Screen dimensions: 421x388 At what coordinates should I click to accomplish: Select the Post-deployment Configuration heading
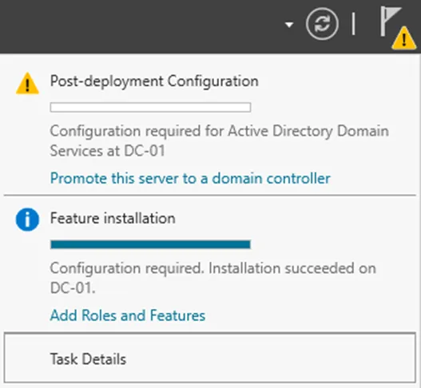point(154,81)
